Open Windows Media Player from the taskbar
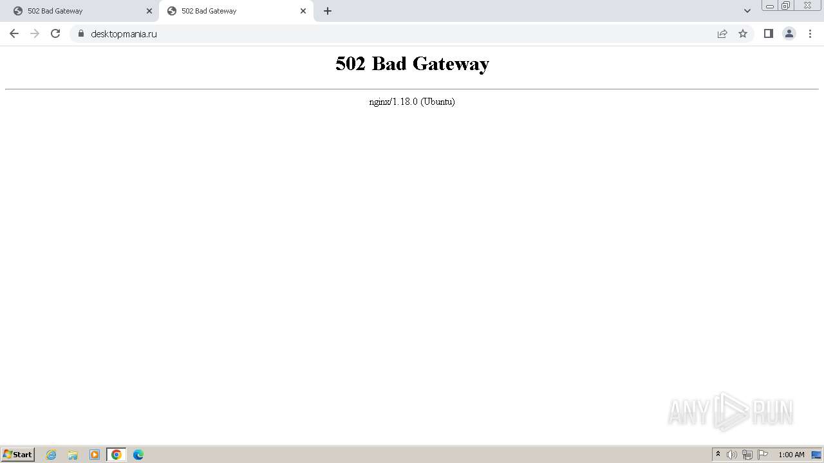Image resolution: width=824 pixels, height=463 pixels. click(95, 455)
